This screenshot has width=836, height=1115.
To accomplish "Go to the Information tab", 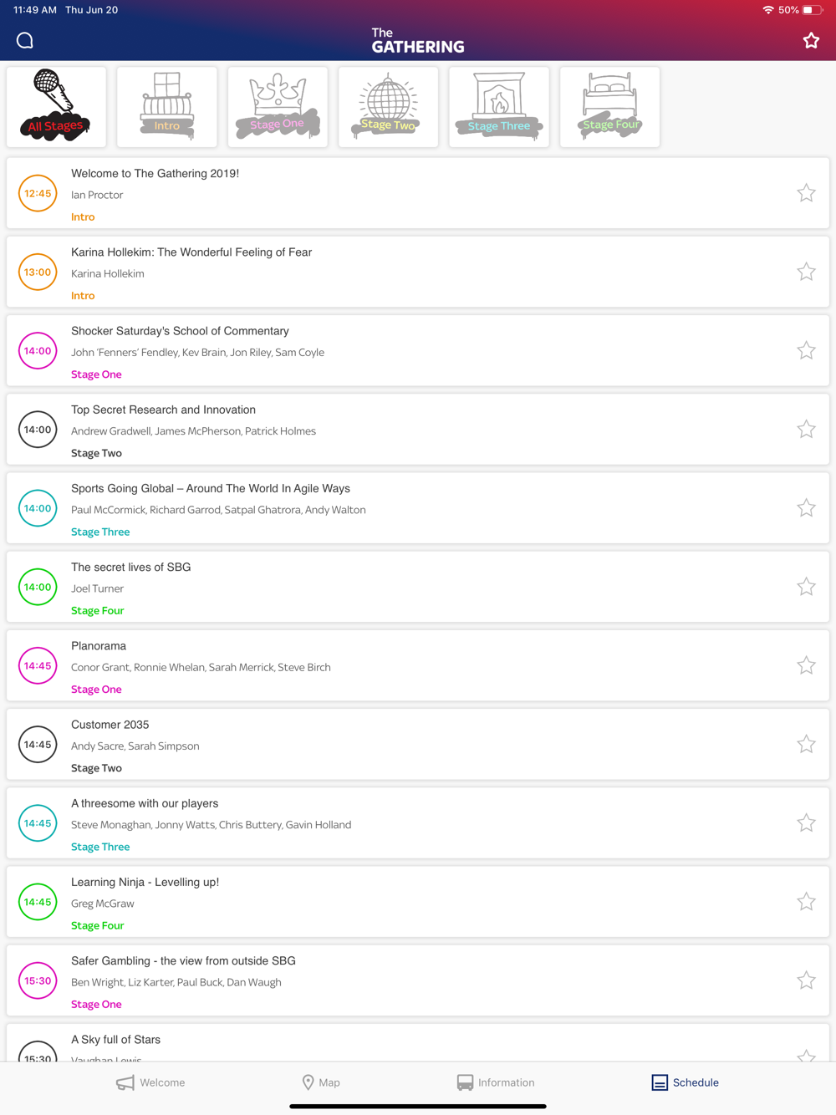I will 496,1082.
